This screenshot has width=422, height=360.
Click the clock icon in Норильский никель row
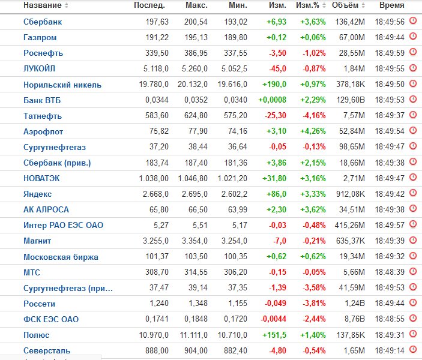(x=413, y=83)
